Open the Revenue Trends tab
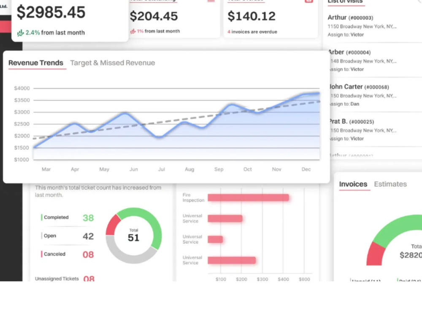This screenshot has height=316, width=422. pyautogui.click(x=36, y=63)
